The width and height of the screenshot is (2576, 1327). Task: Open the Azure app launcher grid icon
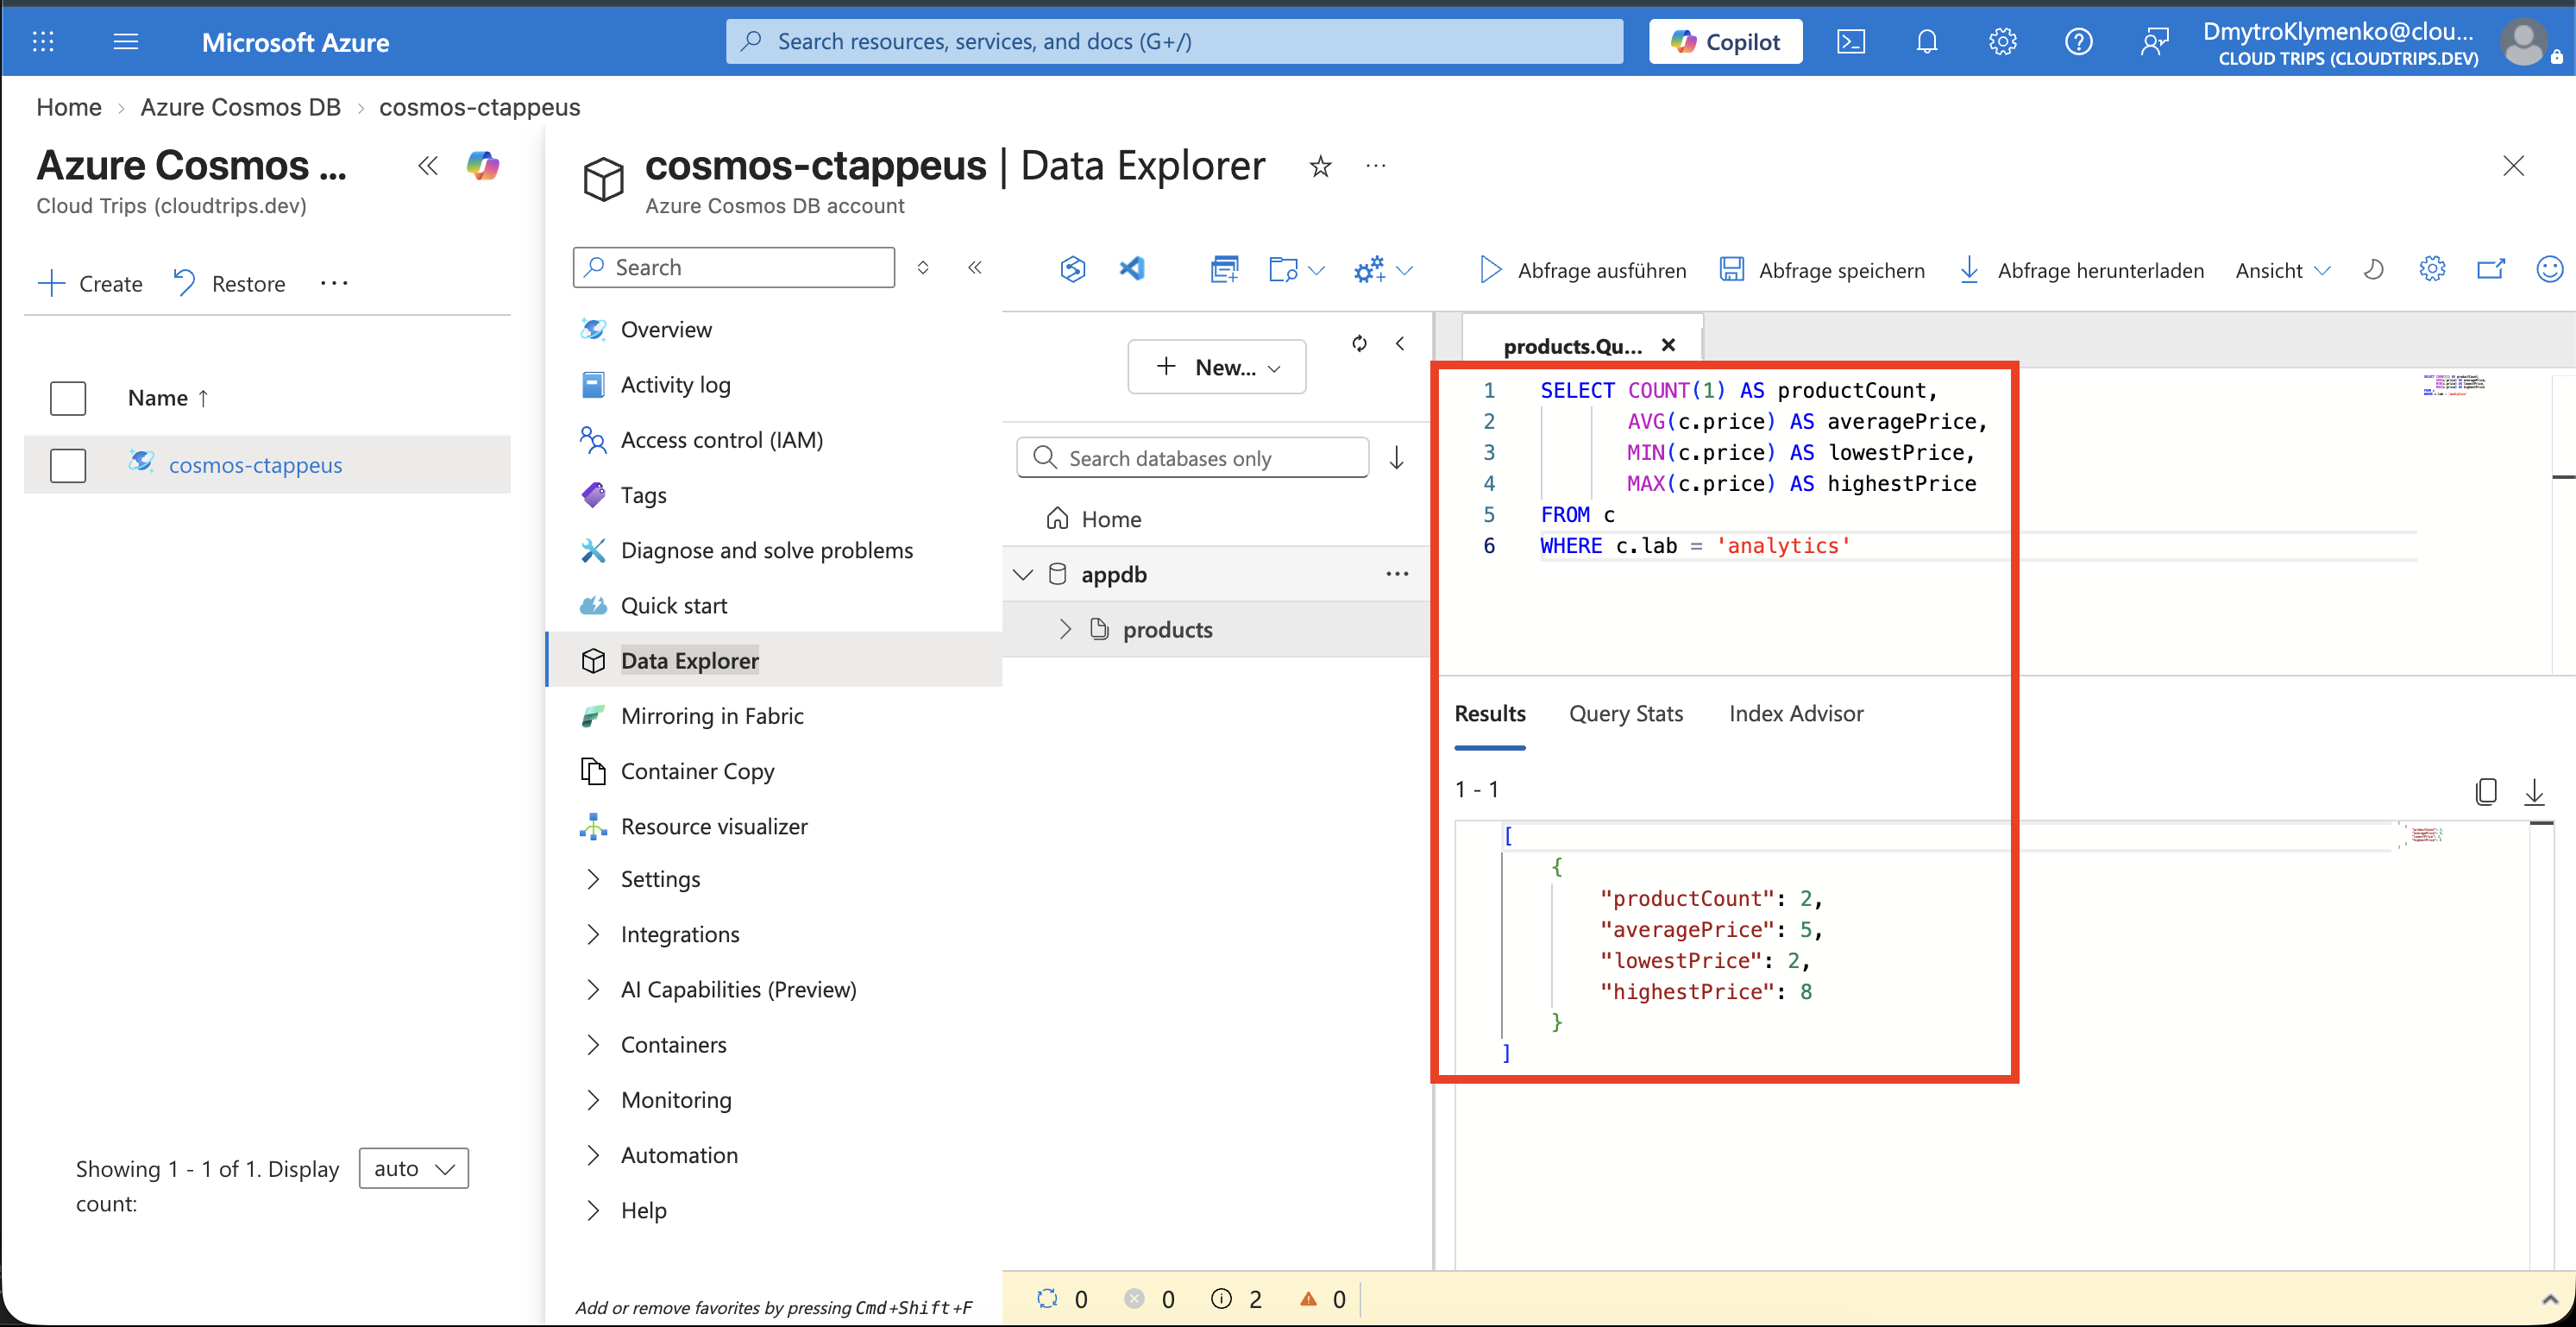click(x=43, y=41)
